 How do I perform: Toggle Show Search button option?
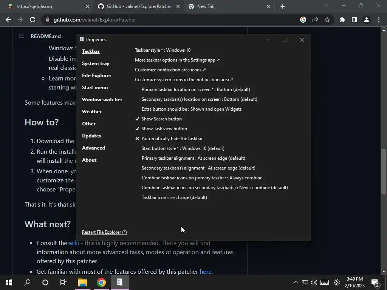point(158,119)
